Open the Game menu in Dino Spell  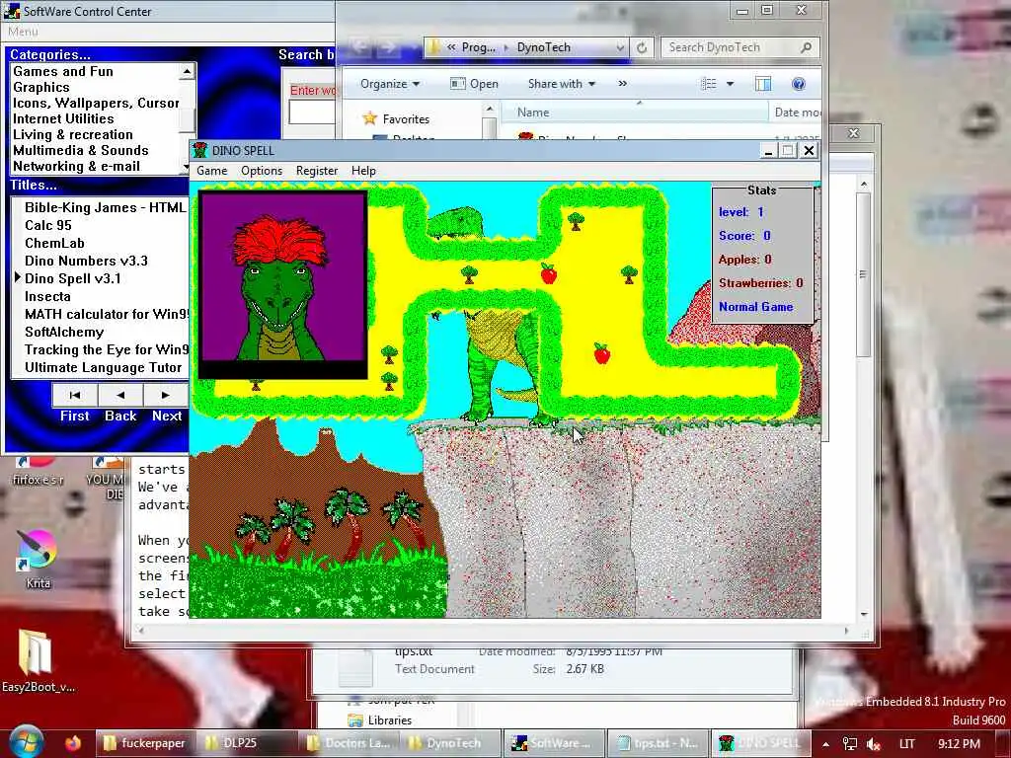tap(211, 171)
